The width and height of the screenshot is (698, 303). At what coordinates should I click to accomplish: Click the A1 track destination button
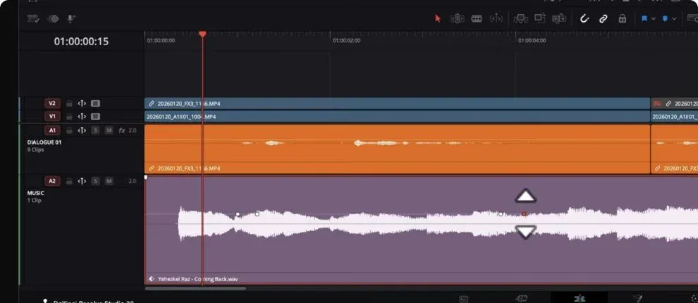coord(52,130)
